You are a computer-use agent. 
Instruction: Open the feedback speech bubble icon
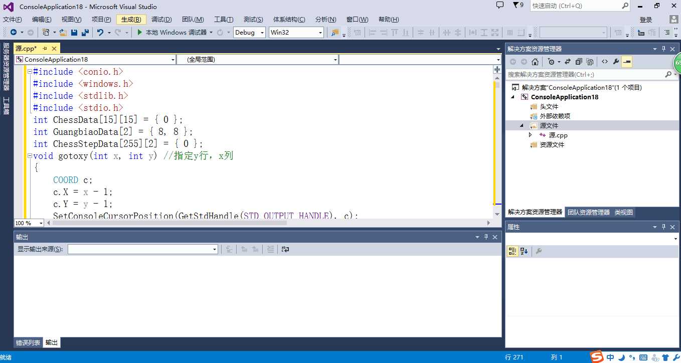point(499,6)
